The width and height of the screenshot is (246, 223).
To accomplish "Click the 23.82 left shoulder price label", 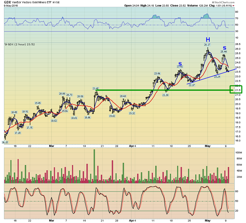I will click(180, 67).
